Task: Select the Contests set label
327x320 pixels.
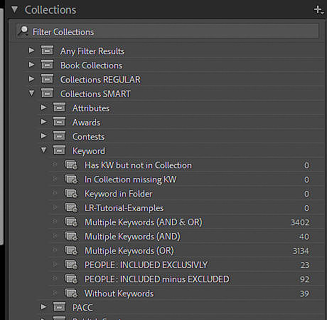Action: pyautogui.click(x=88, y=137)
